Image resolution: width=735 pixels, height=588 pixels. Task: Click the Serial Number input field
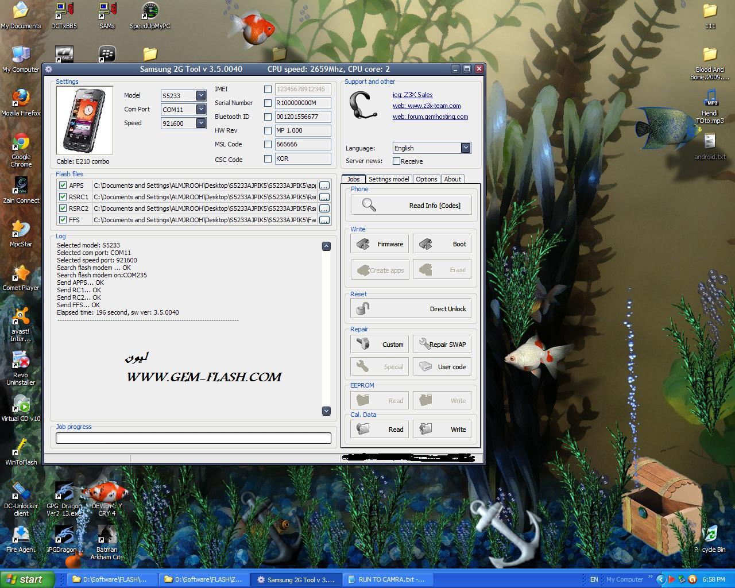(303, 103)
